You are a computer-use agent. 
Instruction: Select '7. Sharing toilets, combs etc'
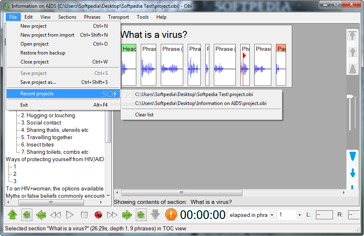pos(55,152)
